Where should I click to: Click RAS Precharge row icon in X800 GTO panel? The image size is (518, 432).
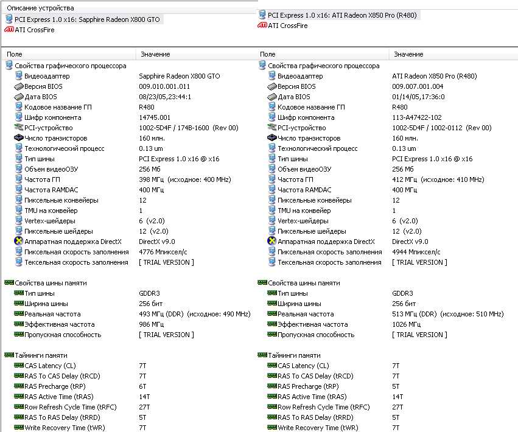(19, 386)
